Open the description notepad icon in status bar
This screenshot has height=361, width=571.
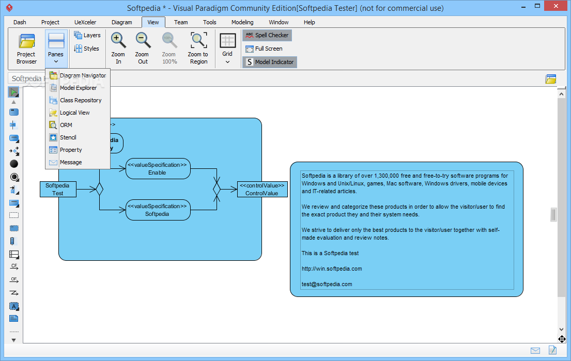552,350
